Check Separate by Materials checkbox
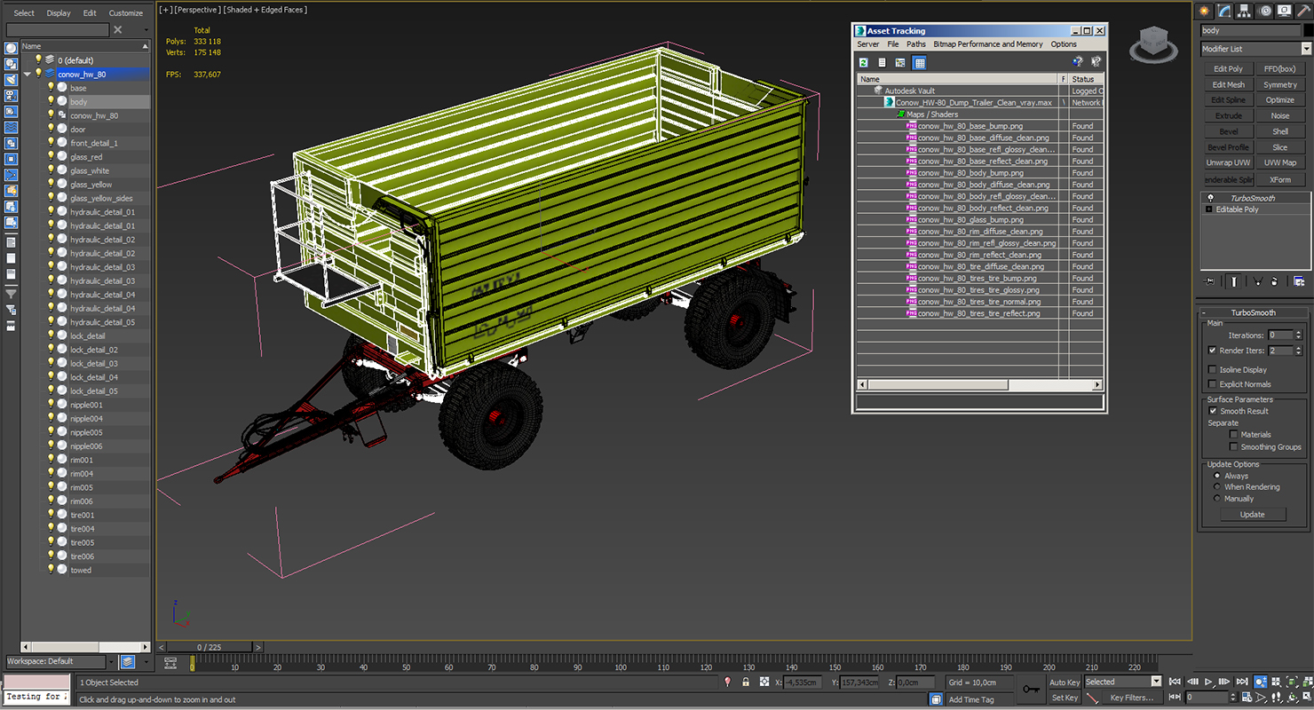 pyautogui.click(x=1234, y=434)
